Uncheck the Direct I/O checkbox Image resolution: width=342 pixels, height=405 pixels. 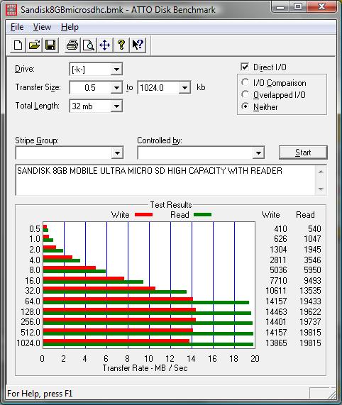coord(245,67)
